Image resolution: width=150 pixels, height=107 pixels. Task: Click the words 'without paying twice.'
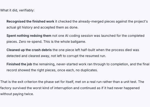tap(17, 94)
